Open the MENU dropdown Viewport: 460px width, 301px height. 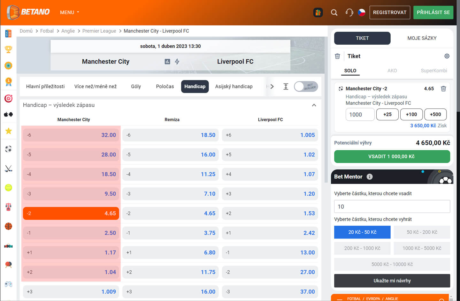(69, 12)
